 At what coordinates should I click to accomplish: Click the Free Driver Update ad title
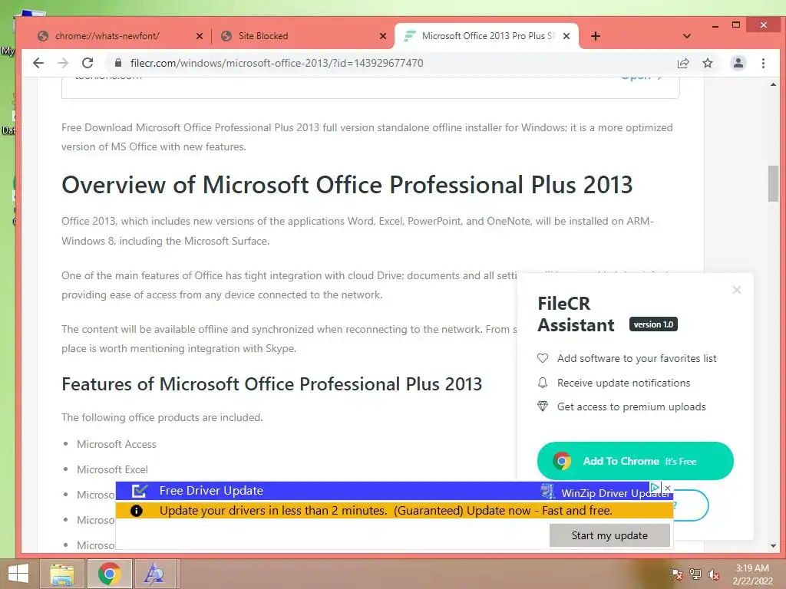point(211,491)
